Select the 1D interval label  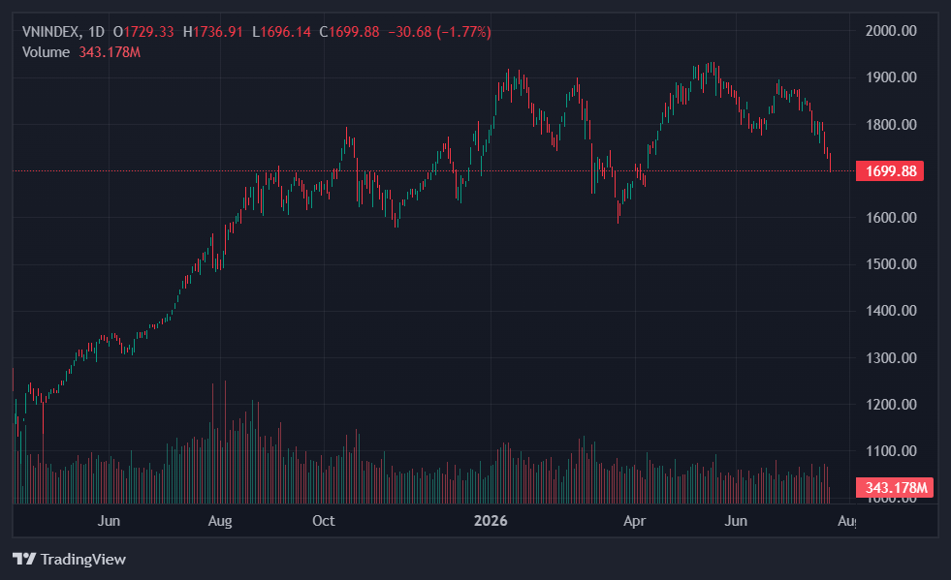[x=96, y=32]
